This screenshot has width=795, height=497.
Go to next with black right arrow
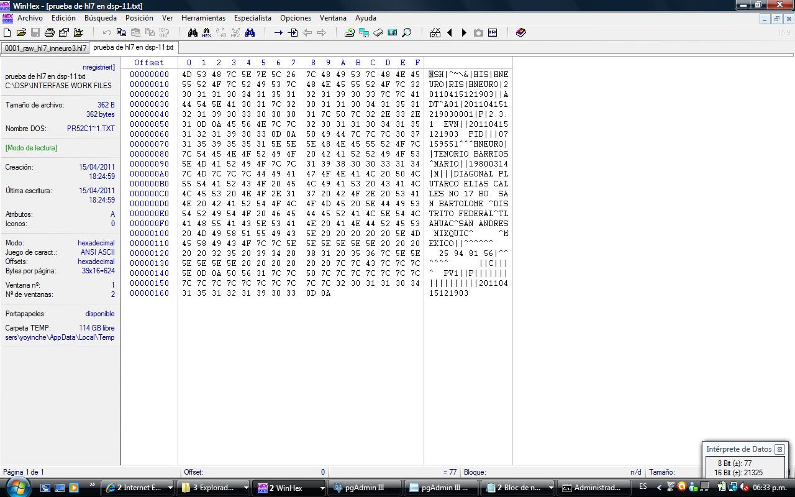pos(464,32)
